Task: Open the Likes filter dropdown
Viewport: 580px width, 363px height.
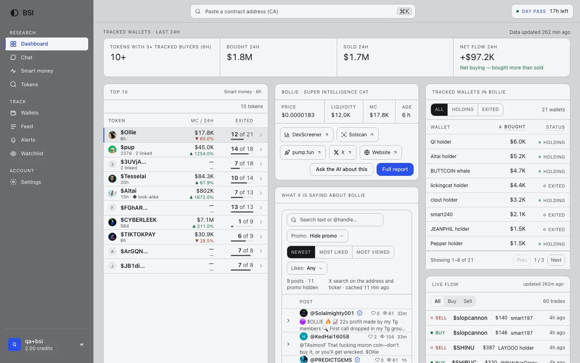Action: point(307,268)
